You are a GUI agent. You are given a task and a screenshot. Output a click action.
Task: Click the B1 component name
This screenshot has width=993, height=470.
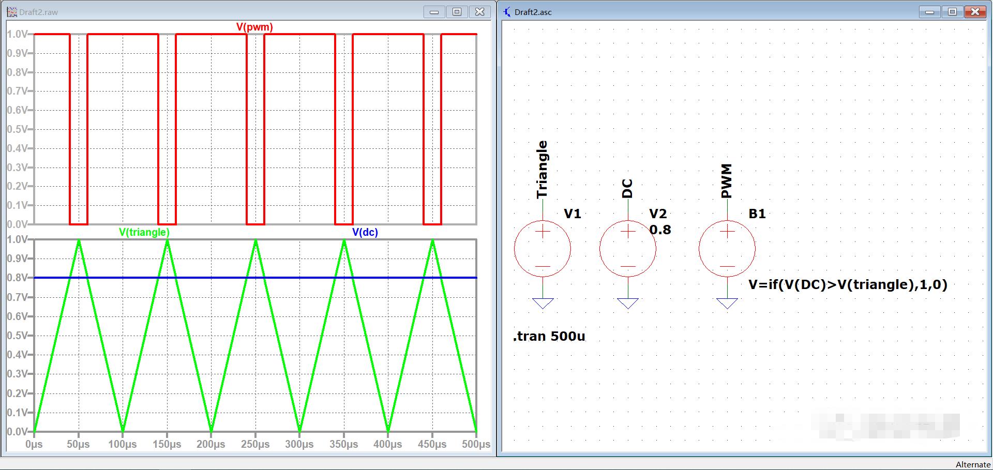point(757,214)
